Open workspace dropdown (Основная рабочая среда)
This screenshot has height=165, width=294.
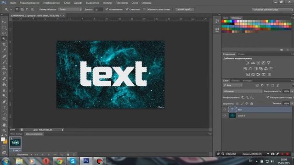coord(272,10)
